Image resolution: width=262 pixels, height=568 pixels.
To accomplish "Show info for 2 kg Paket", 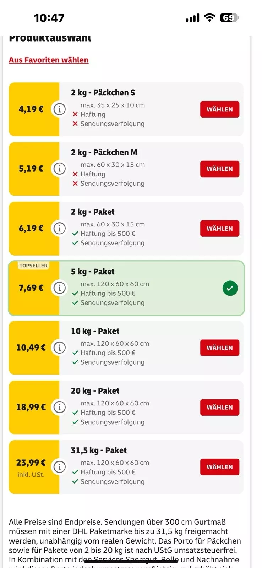I will 59,229.
